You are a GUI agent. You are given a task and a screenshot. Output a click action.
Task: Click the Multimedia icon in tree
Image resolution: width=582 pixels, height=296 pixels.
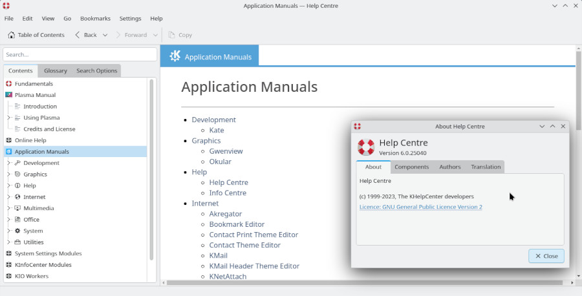(x=17, y=208)
